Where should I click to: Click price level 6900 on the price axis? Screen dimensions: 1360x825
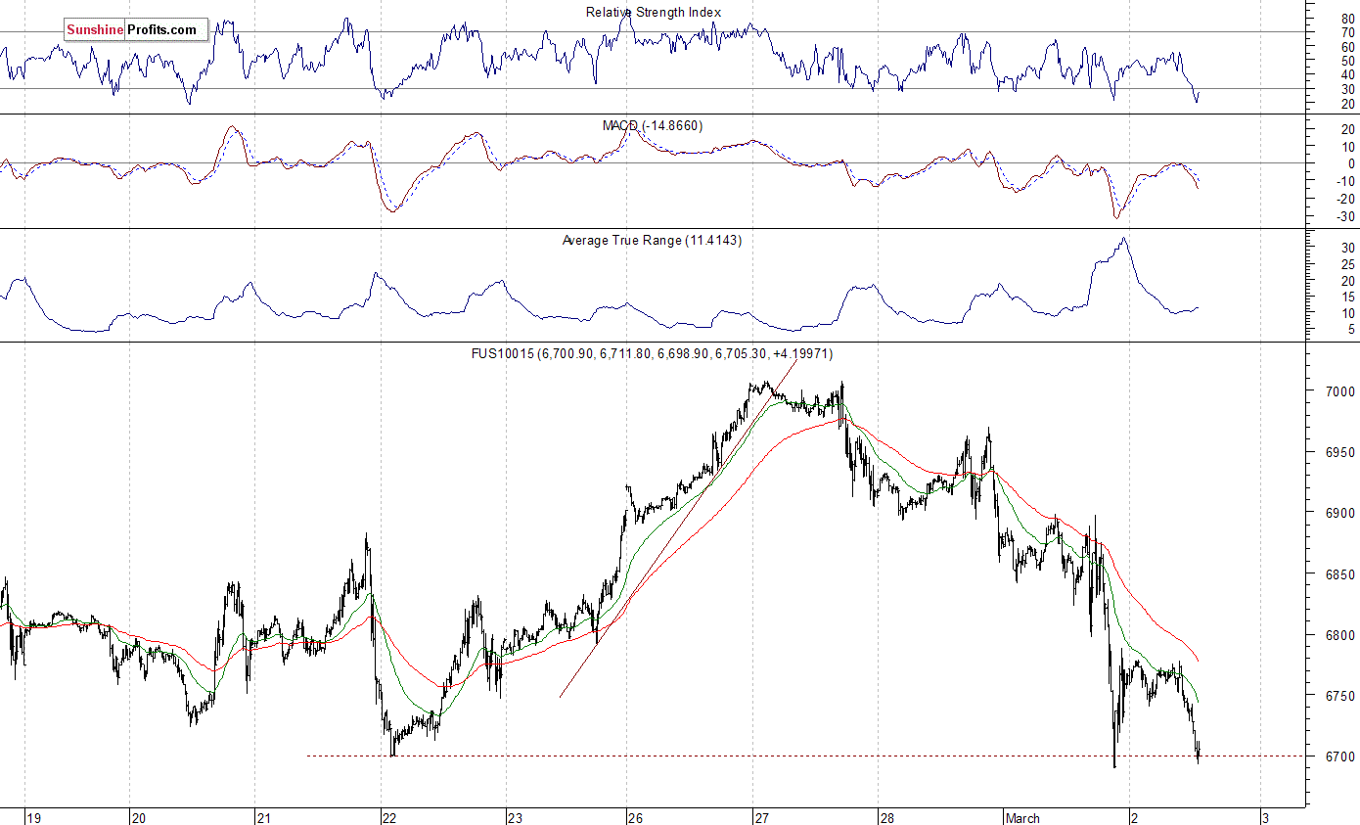click(x=1340, y=513)
